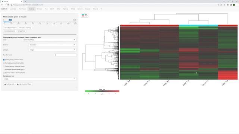The height and width of the screenshot is (134, 239).
Task: Switch to the Load Data tab
Action: pos(13,9)
